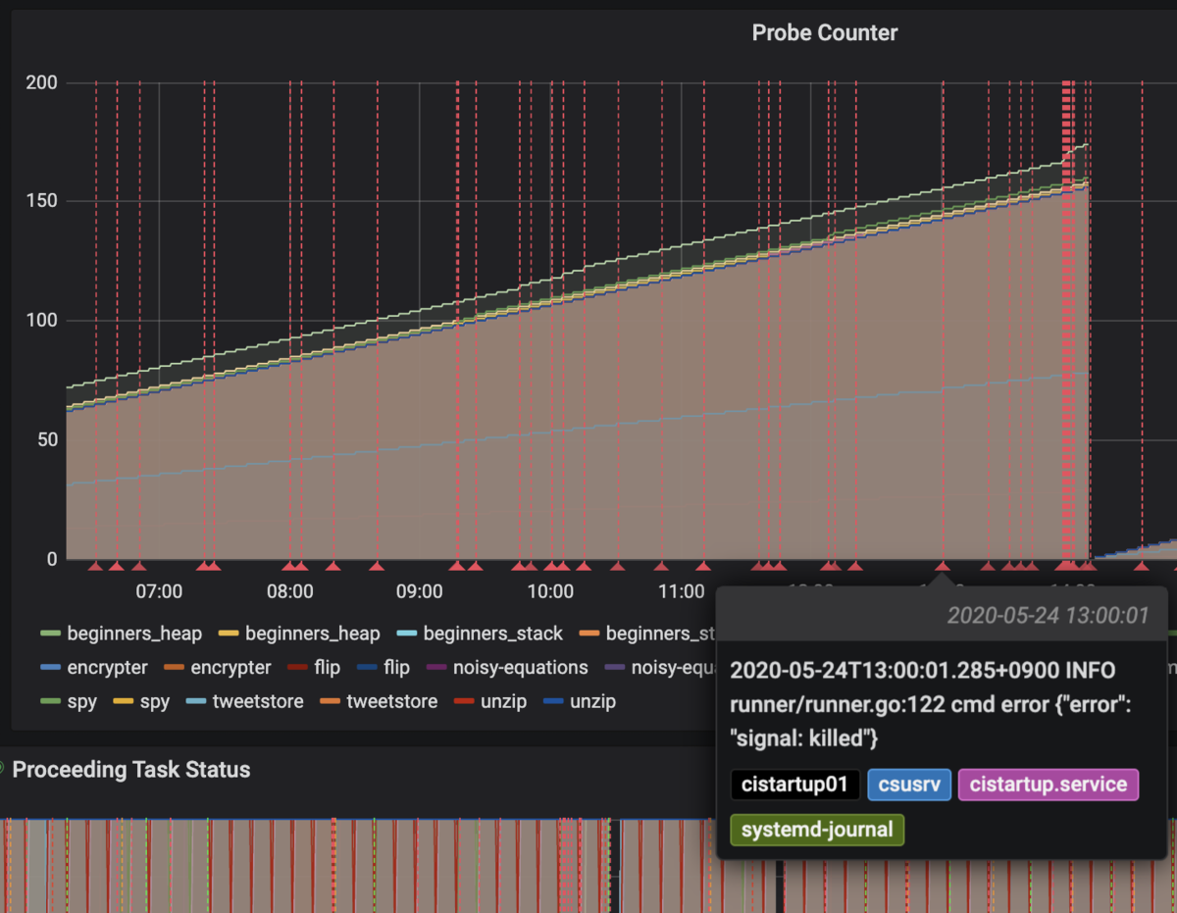Open color picker for yellow spy swatch
This screenshot has width=1177, height=913.
124,702
